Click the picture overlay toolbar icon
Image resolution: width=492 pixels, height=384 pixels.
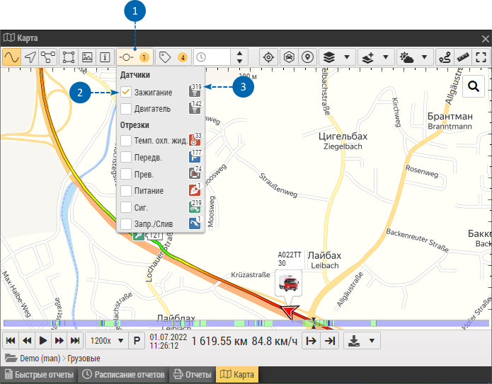coord(87,57)
